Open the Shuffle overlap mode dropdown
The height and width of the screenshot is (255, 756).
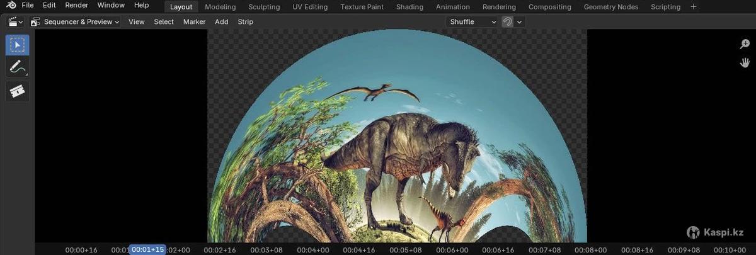[x=472, y=22]
